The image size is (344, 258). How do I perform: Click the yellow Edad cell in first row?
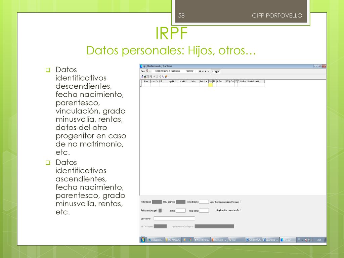point(210,85)
